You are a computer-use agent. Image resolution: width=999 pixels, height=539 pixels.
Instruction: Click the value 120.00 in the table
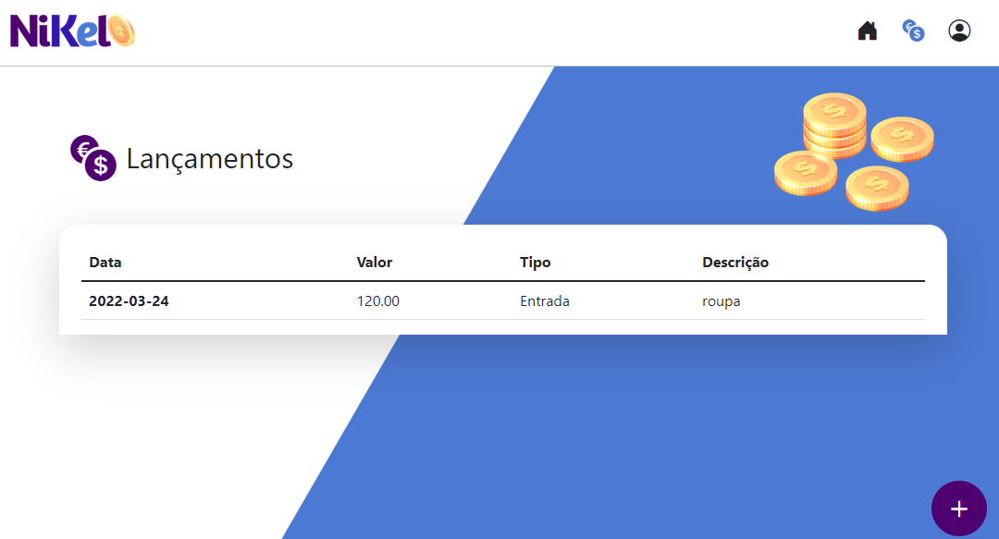click(378, 300)
